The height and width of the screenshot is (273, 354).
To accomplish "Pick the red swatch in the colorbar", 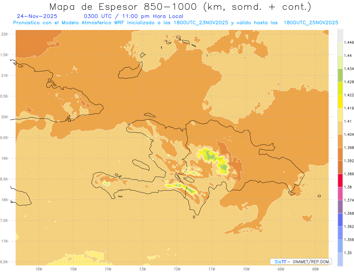I will click(x=340, y=180).
